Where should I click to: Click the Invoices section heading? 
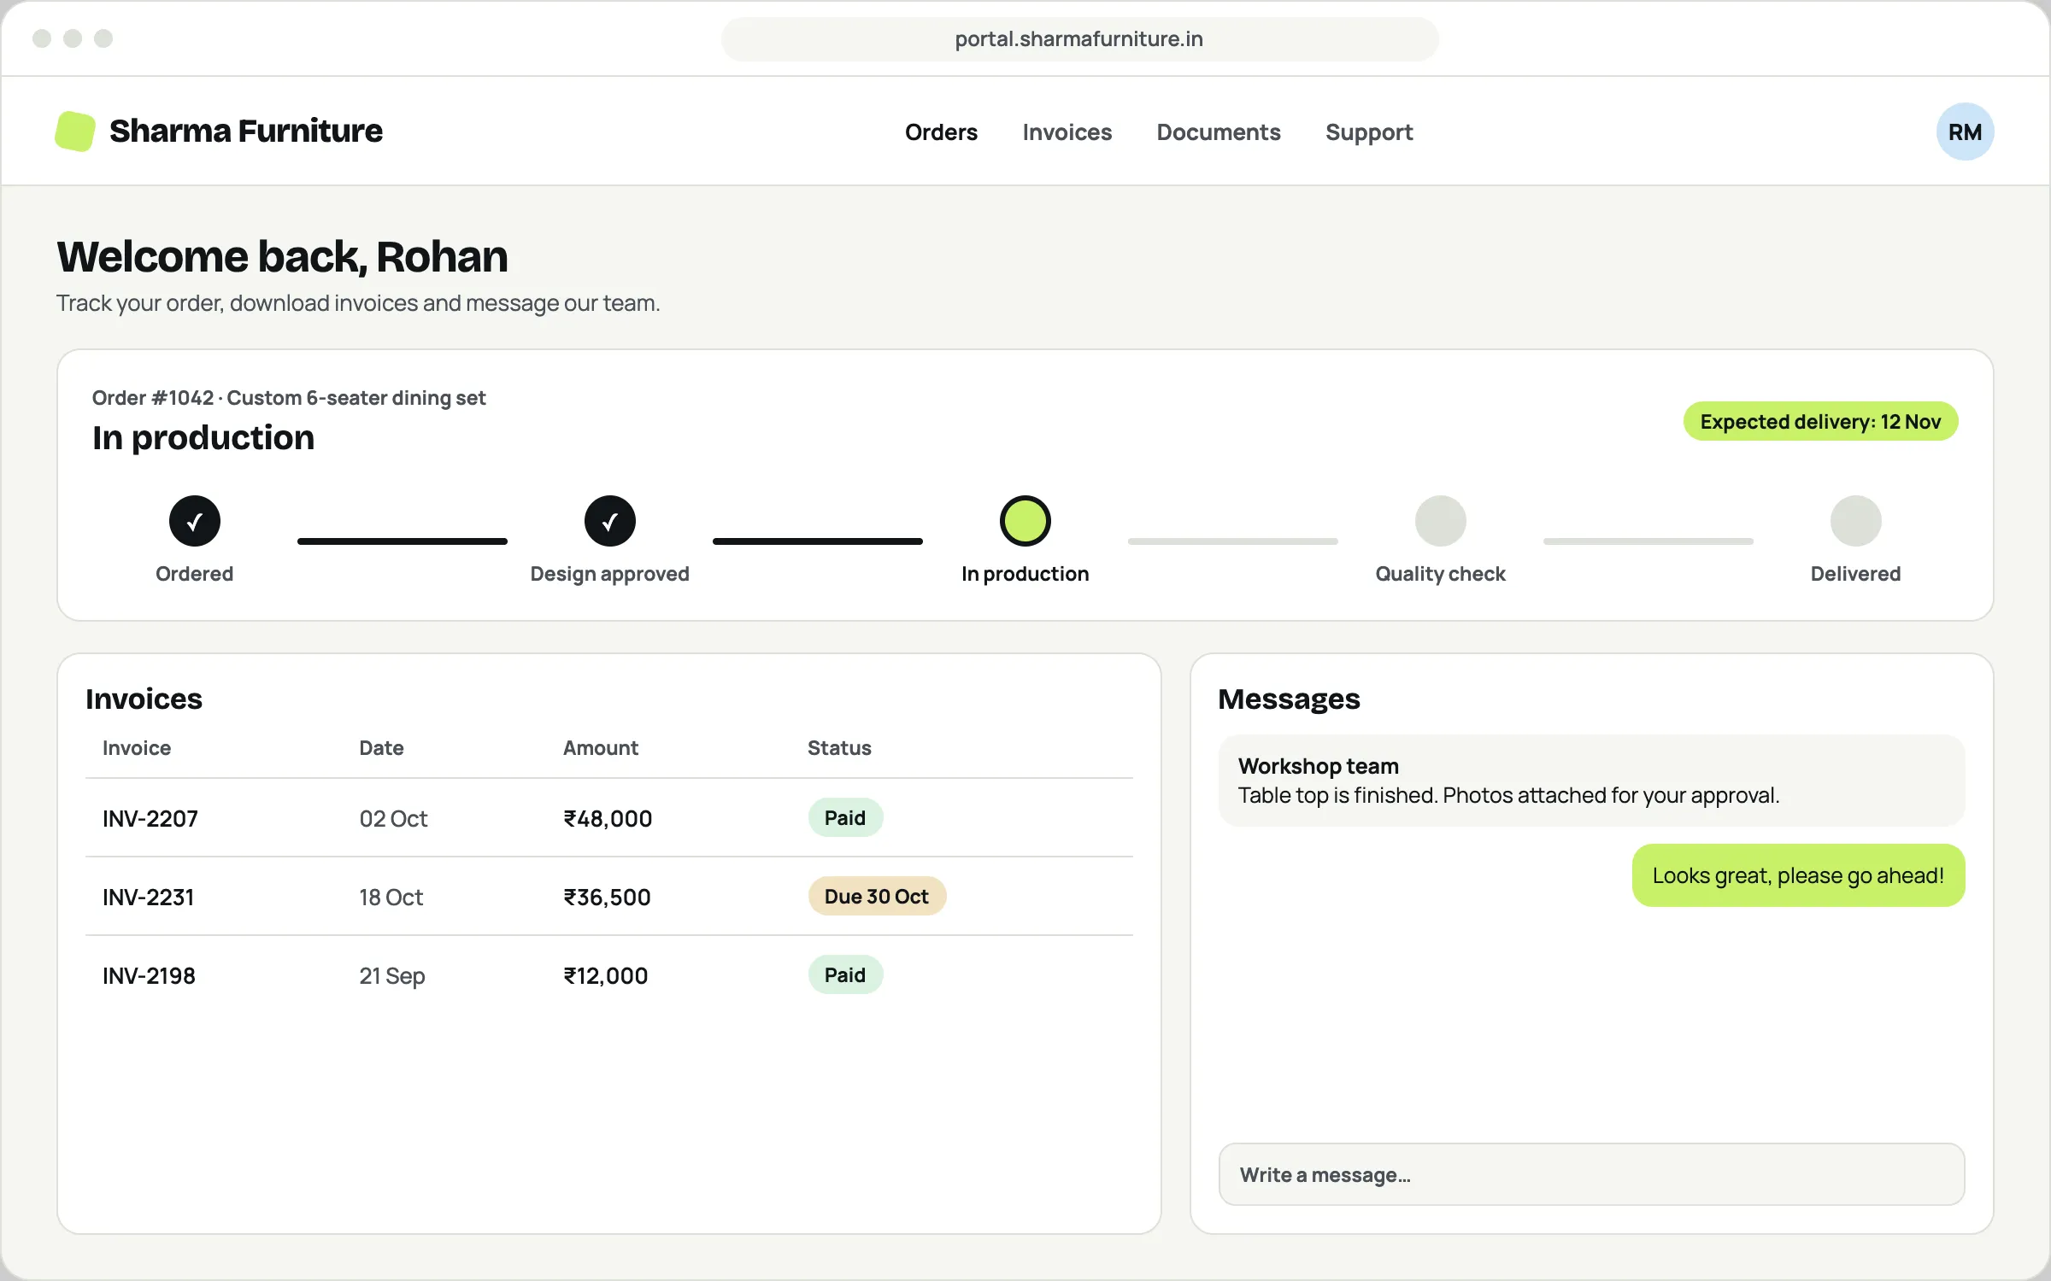pos(144,699)
